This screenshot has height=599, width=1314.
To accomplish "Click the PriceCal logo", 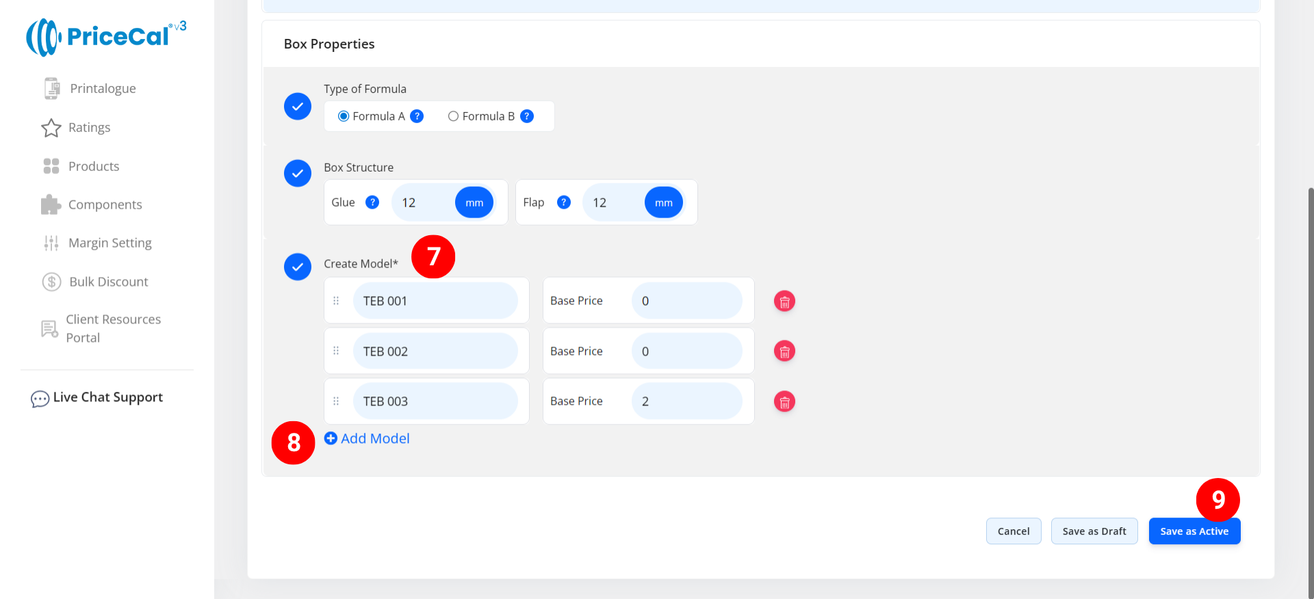I will click(106, 37).
